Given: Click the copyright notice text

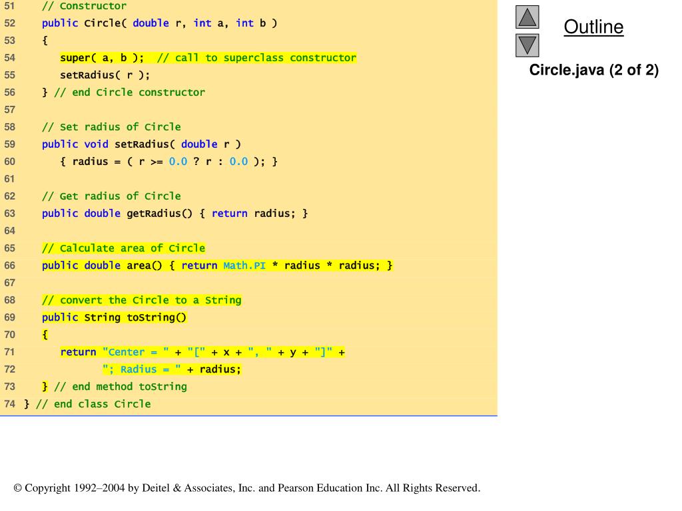Looking at the screenshot, I should click(246, 488).
